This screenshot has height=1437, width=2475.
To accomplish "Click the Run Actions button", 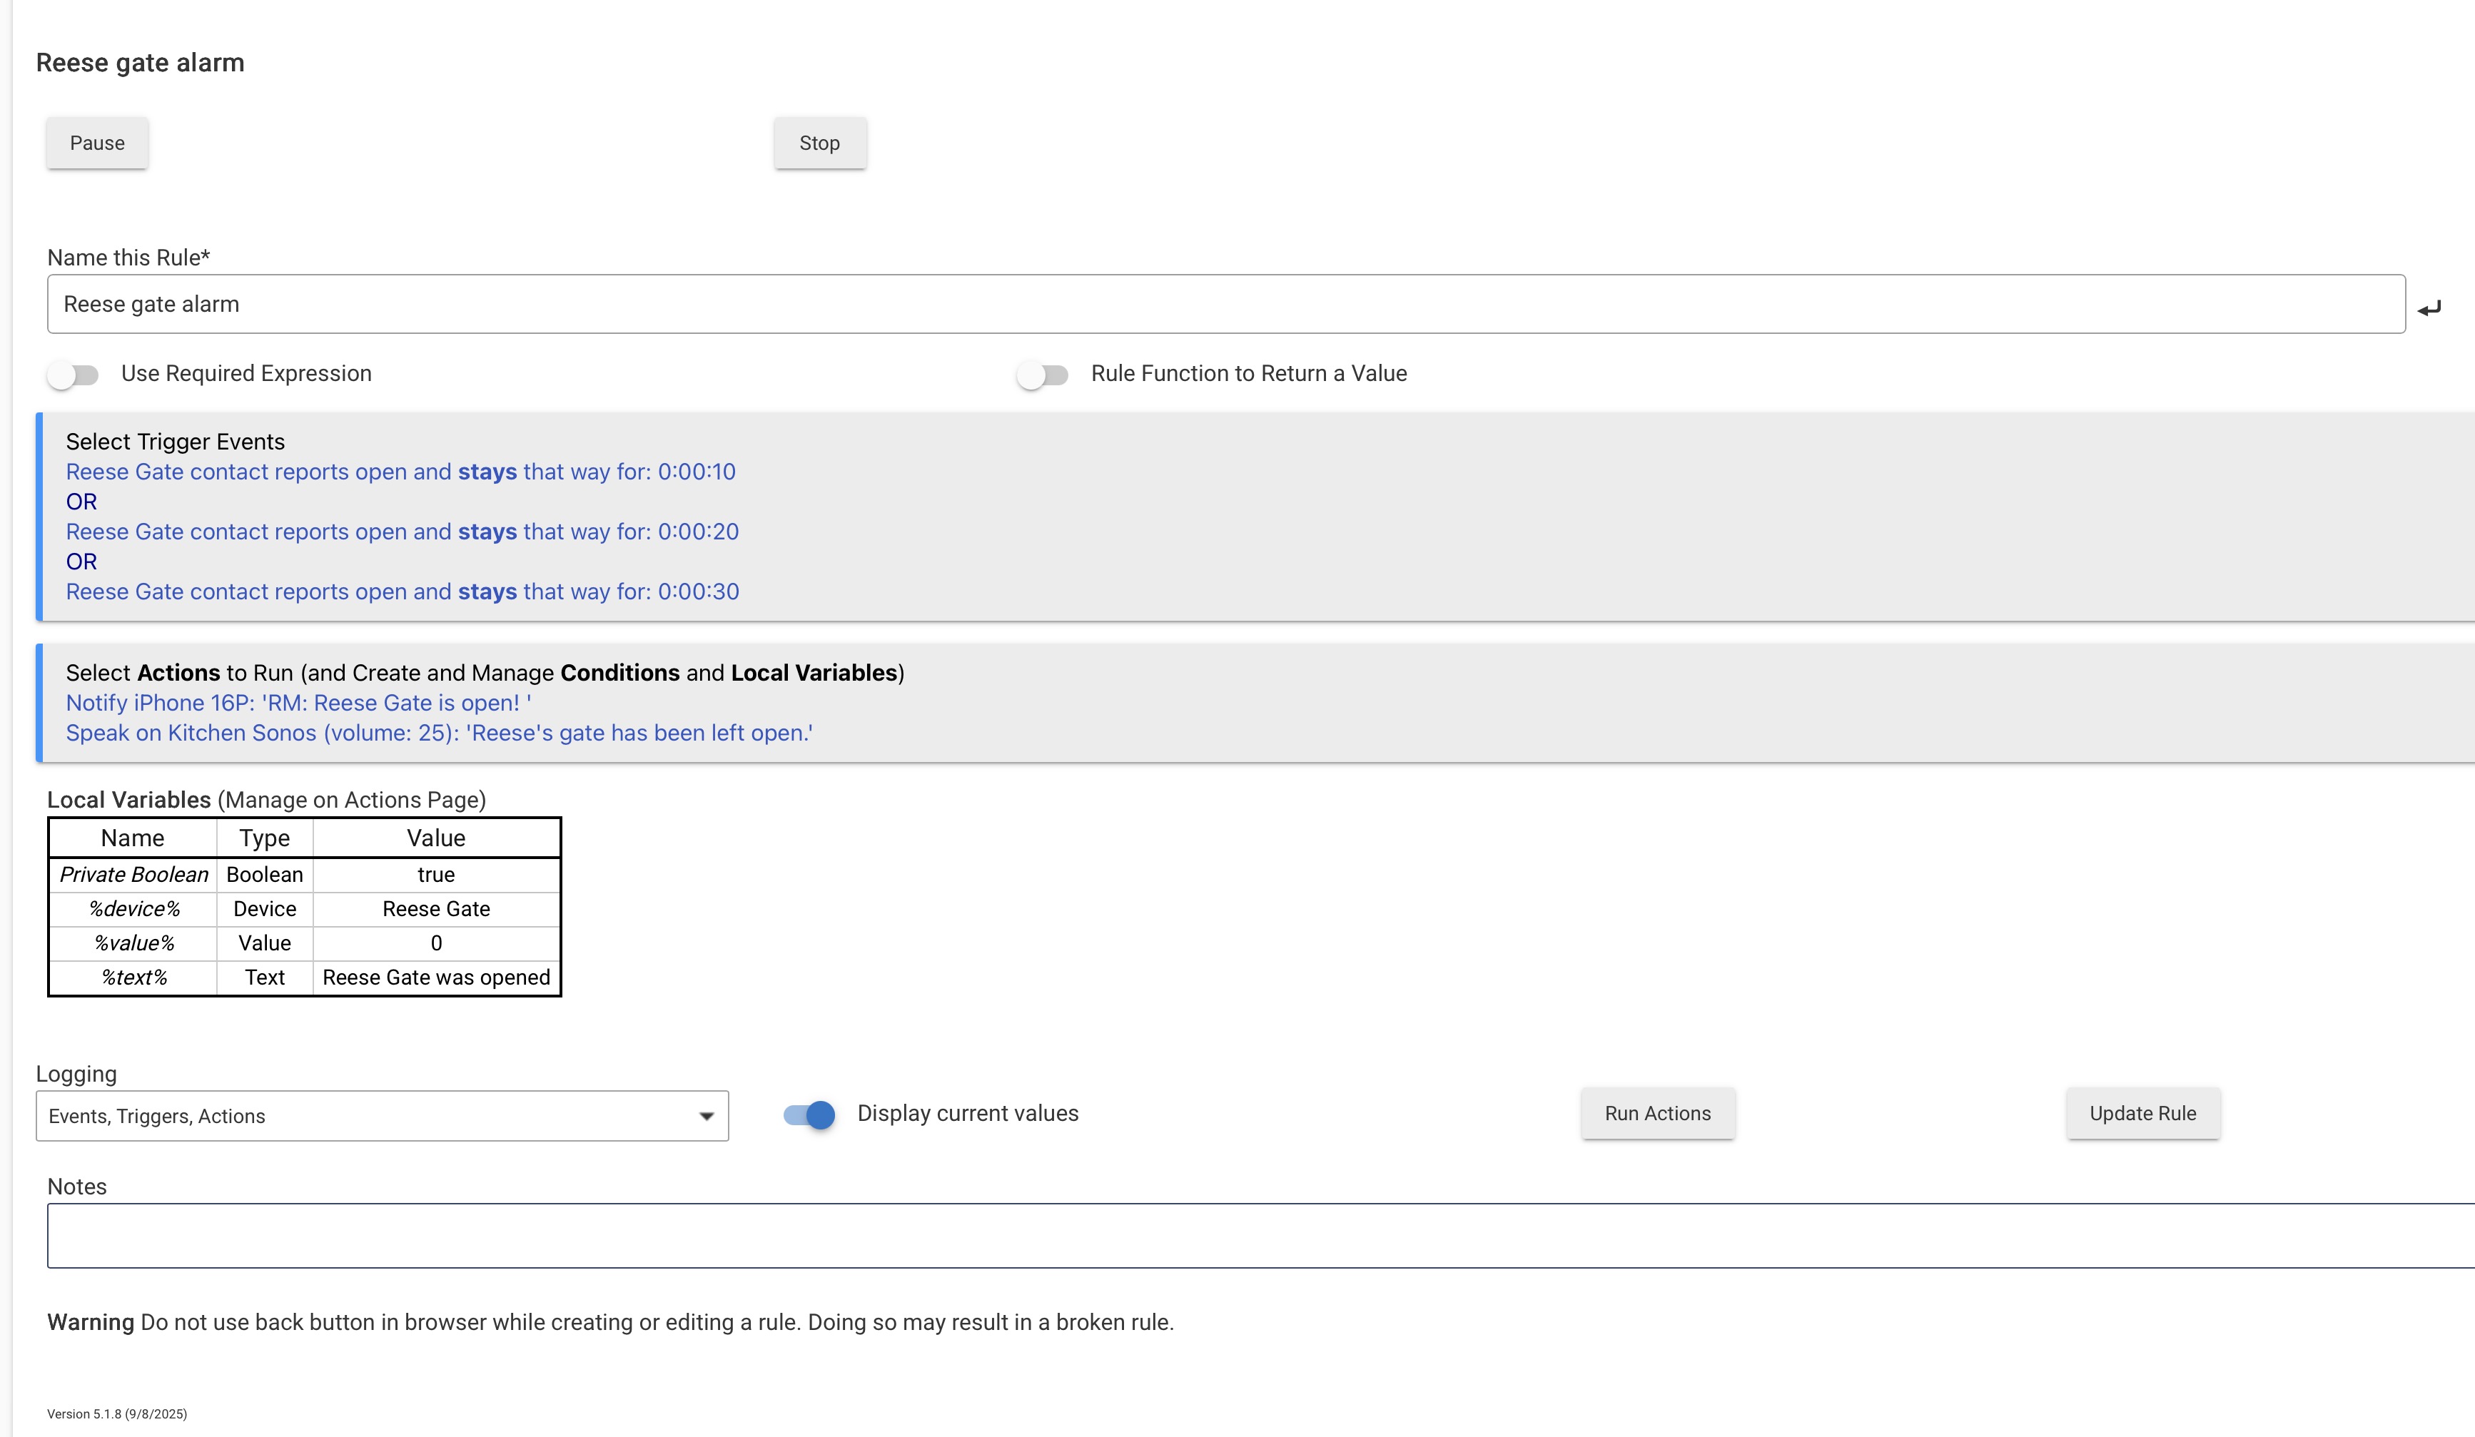I will 1657,1113.
